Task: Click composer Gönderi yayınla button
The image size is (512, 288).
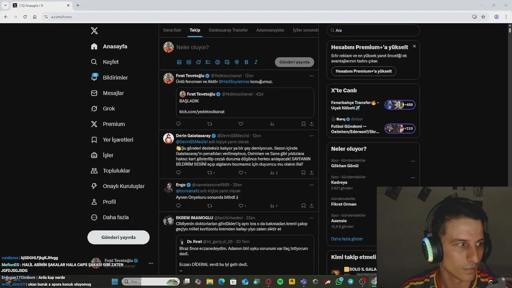Action: point(294,62)
